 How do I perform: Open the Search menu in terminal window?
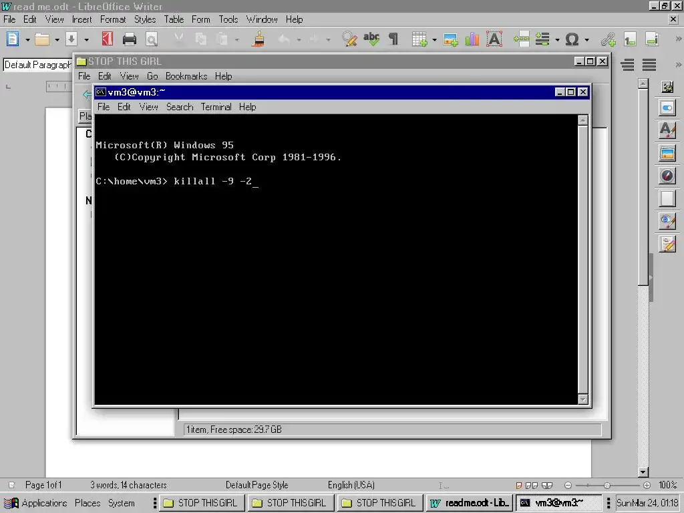pos(179,107)
